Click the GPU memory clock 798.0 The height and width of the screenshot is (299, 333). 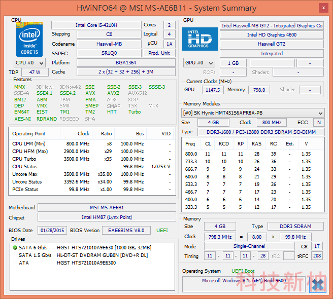[259, 90]
